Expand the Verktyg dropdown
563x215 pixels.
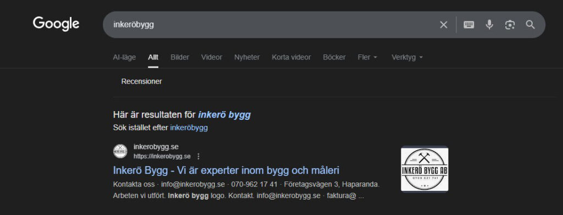click(x=407, y=57)
